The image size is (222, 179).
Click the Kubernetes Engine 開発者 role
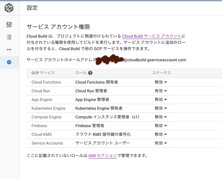pyautogui.click(x=99, y=108)
